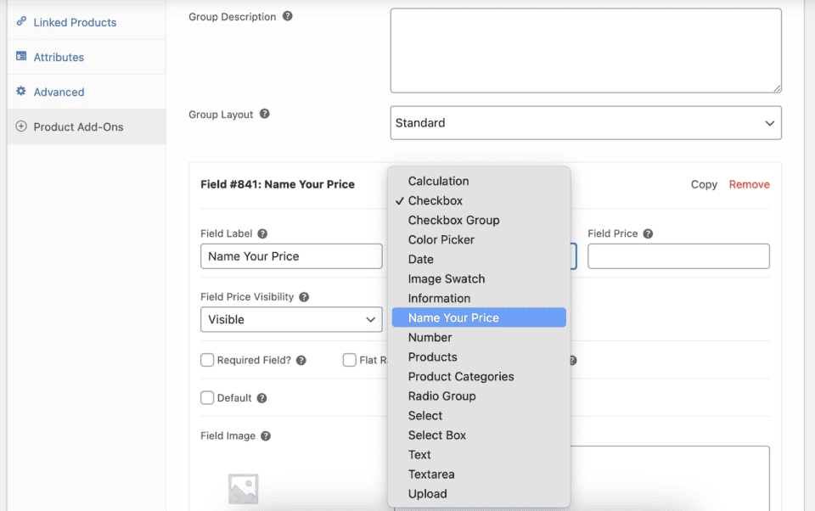Click the help icon next to Field Price

(x=648, y=233)
